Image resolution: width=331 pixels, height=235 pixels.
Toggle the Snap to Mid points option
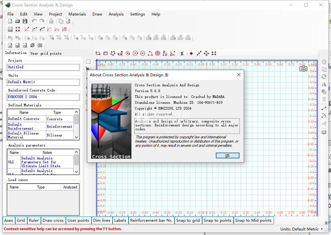[253, 220]
